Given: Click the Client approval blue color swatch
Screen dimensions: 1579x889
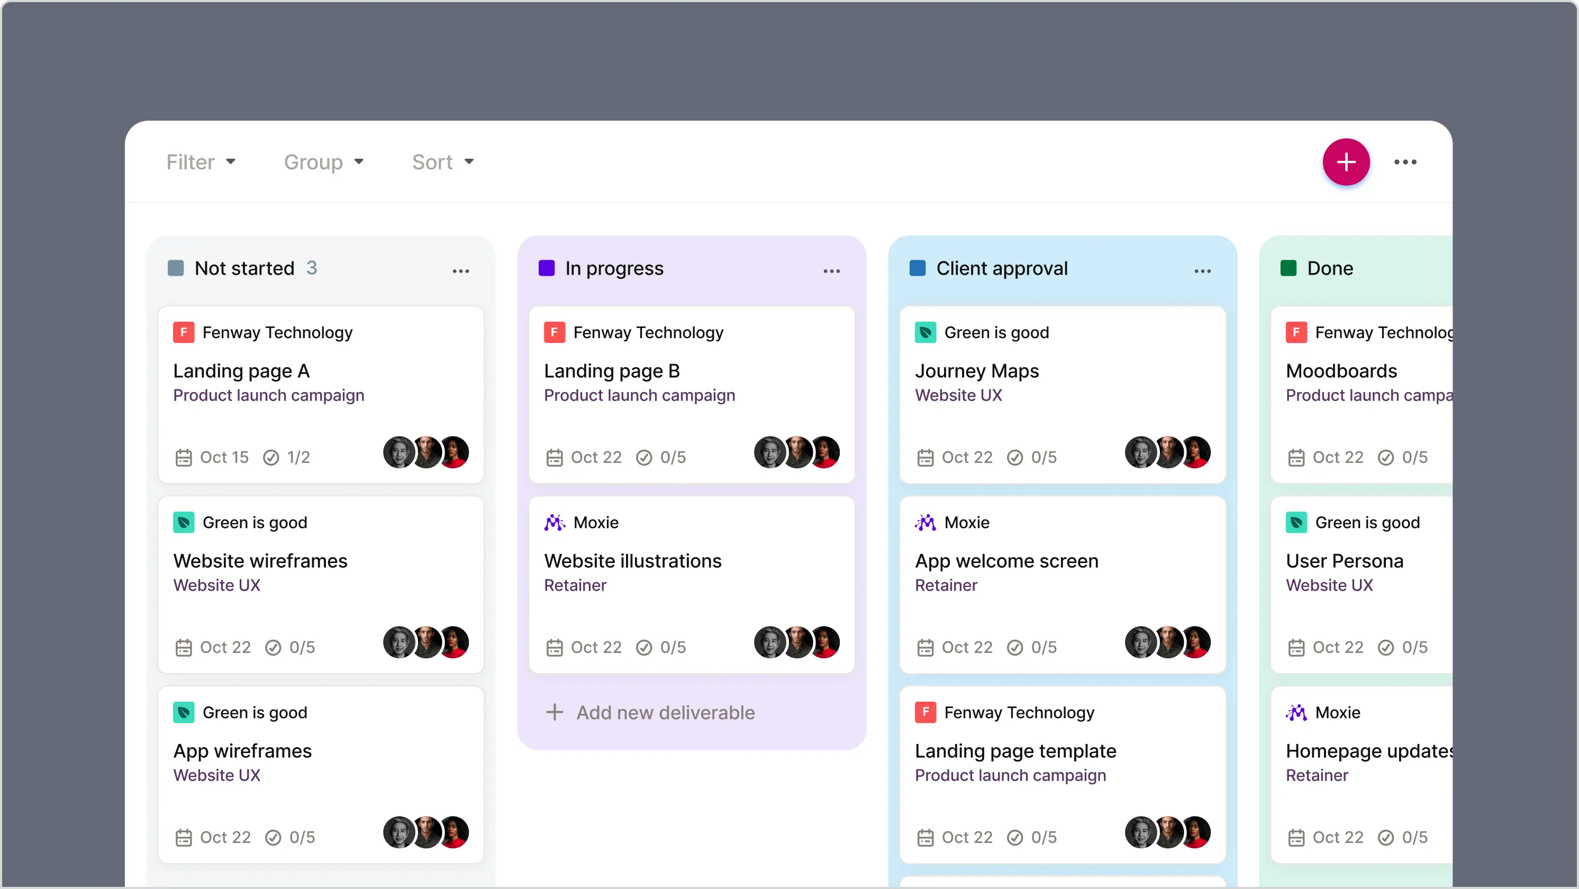Looking at the screenshot, I should tap(917, 268).
